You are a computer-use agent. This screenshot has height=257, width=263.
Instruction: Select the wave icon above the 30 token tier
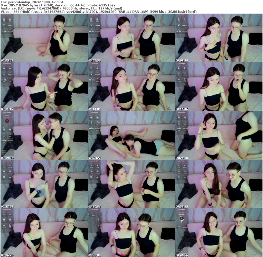click(10, 18)
